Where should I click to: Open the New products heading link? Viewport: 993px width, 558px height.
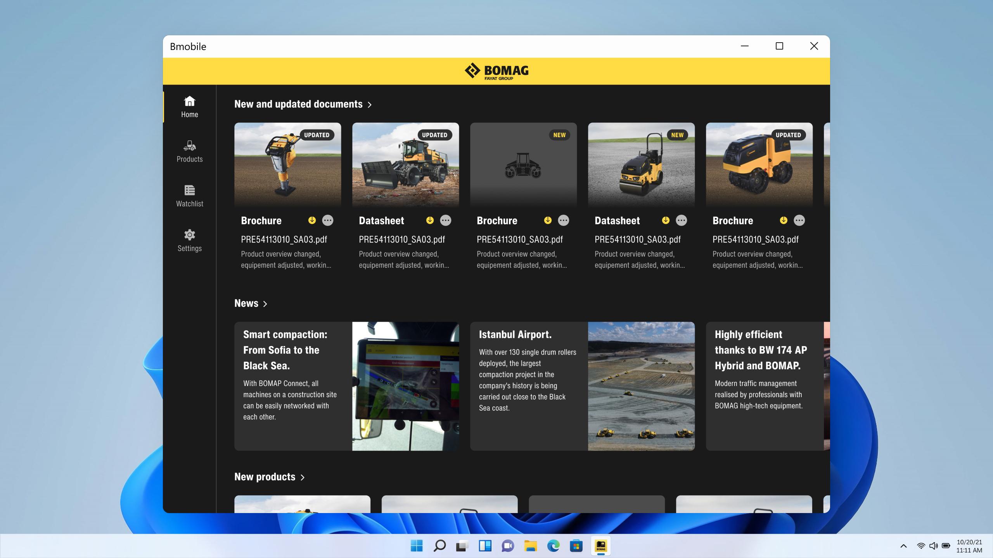(x=265, y=477)
